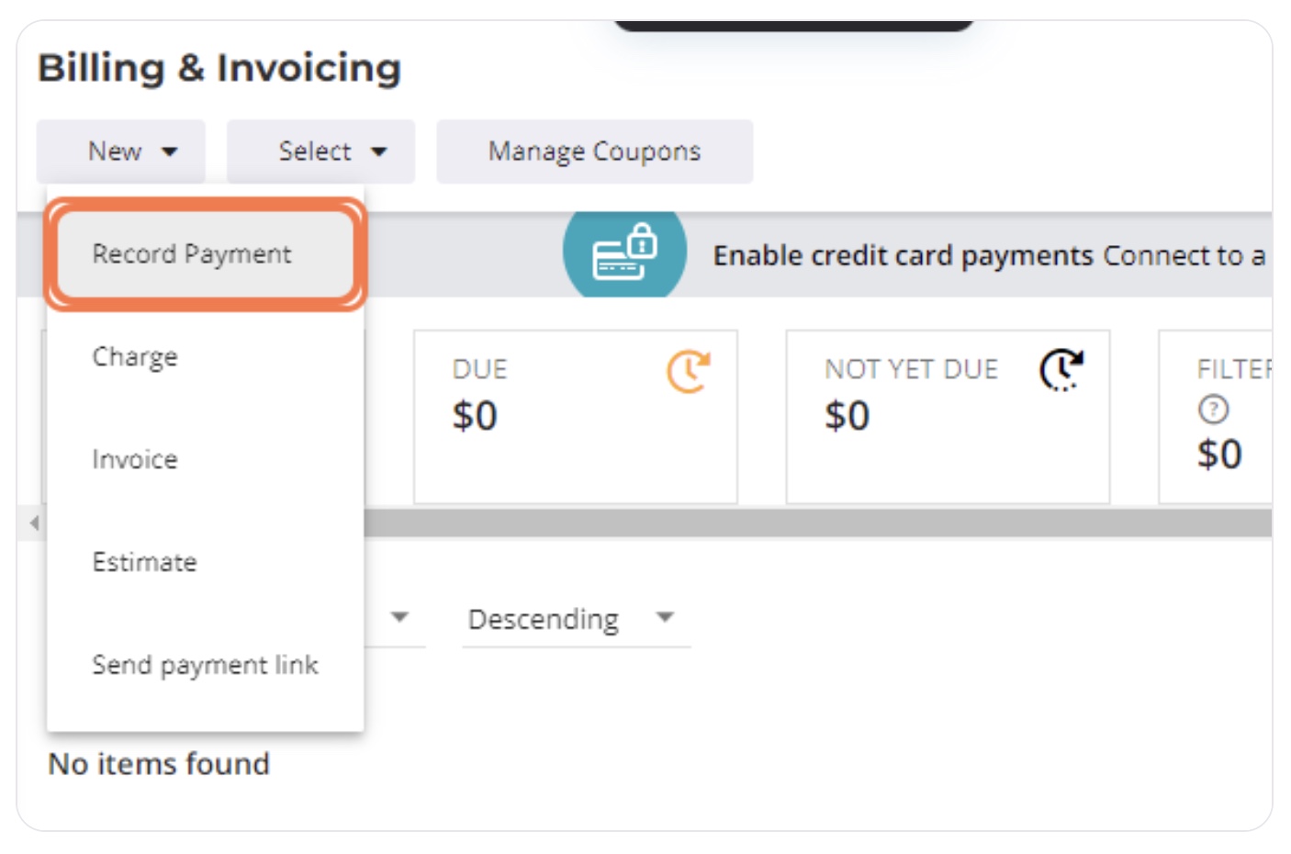Click the DUE $0 summary card
Viewport: 1291px width, 854px height.
[576, 417]
